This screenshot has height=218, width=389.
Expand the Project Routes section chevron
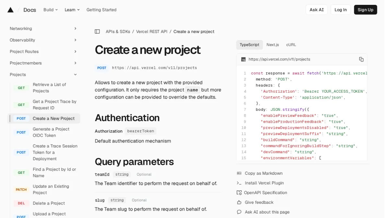pyautogui.click(x=75, y=52)
